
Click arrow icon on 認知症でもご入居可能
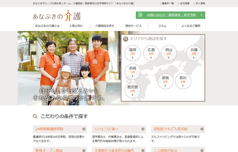(202, 129)
